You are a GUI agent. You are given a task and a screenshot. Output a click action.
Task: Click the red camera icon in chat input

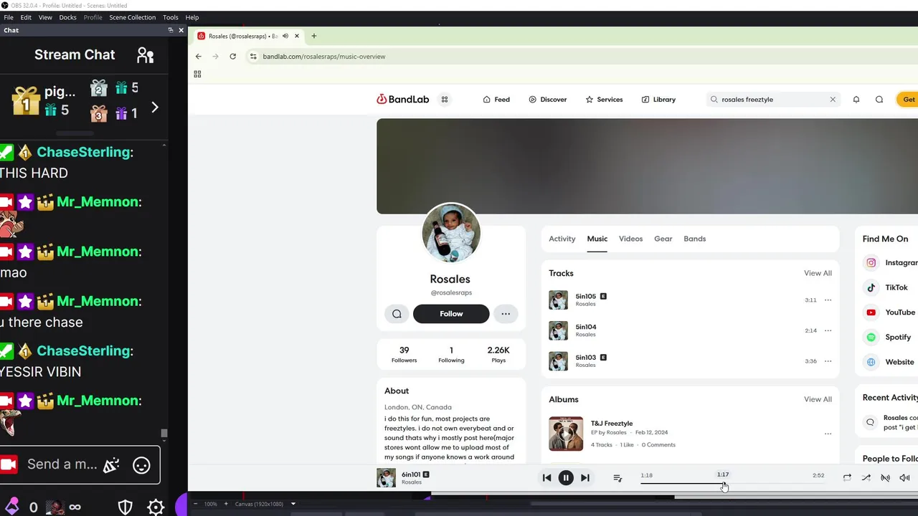click(x=9, y=465)
